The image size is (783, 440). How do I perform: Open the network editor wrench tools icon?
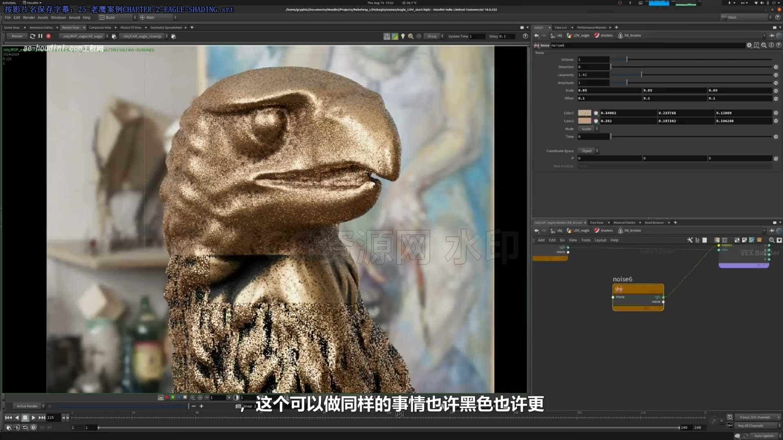[x=690, y=240]
